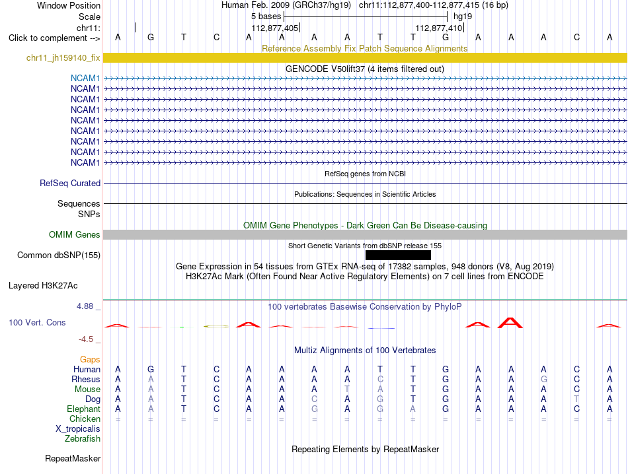The width and height of the screenshot is (628, 474).
Task: Open the Layered H3K27Ac track label
Action: 43,286
